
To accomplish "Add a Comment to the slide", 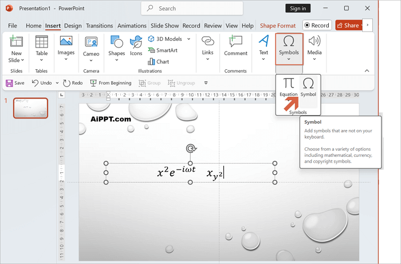I will [x=235, y=46].
